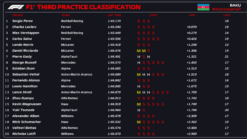Image resolution: width=247 pixels, height=139 pixels.
Task: Click the Azerbaijan flag icon
Action: click(203, 7)
